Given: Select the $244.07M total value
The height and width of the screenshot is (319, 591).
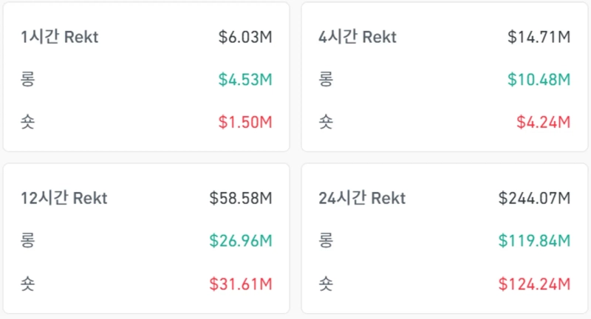Looking at the screenshot, I should pyautogui.click(x=534, y=198).
